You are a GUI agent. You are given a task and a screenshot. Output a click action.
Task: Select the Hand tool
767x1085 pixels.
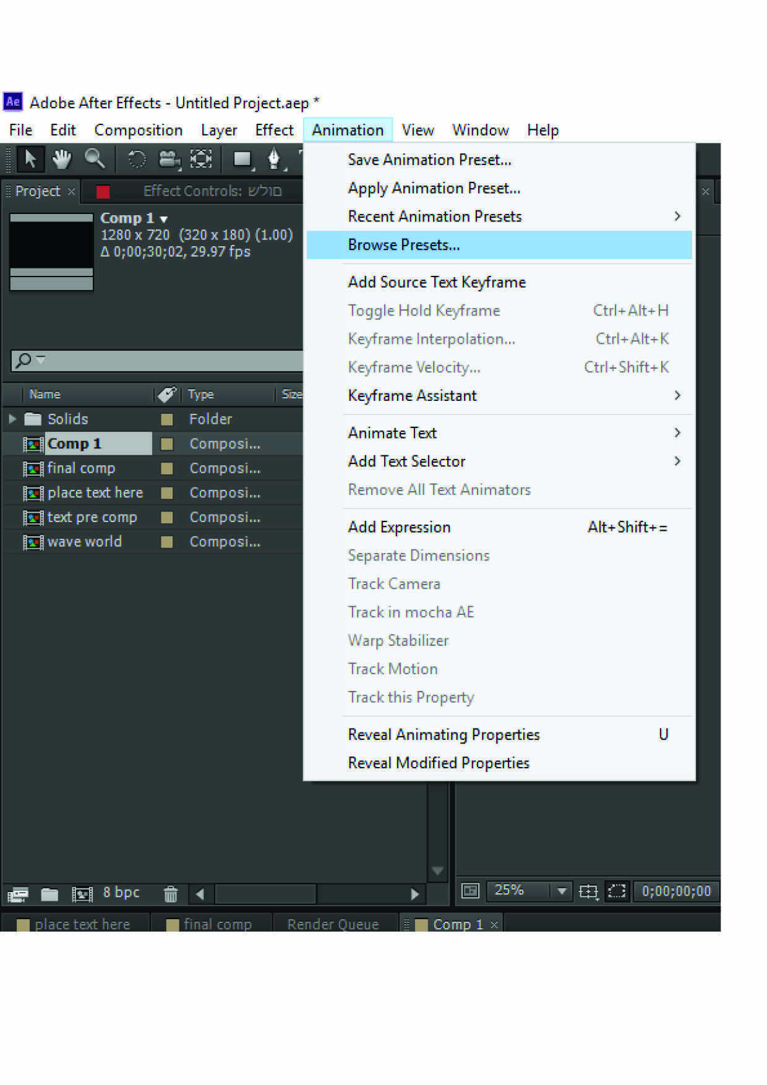tap(61, 160)
